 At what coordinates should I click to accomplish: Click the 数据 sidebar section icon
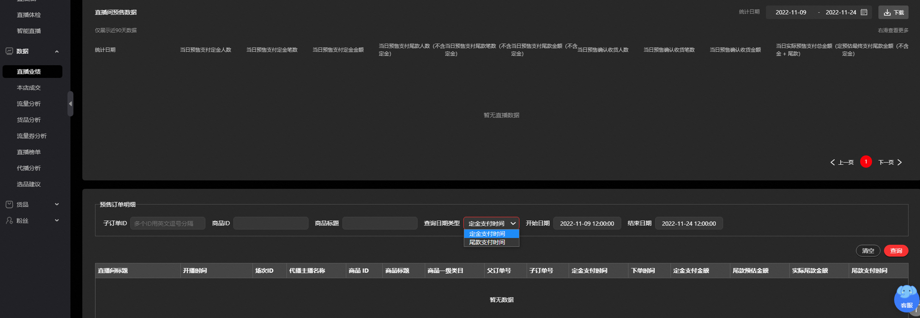click(x=9, y=51)
